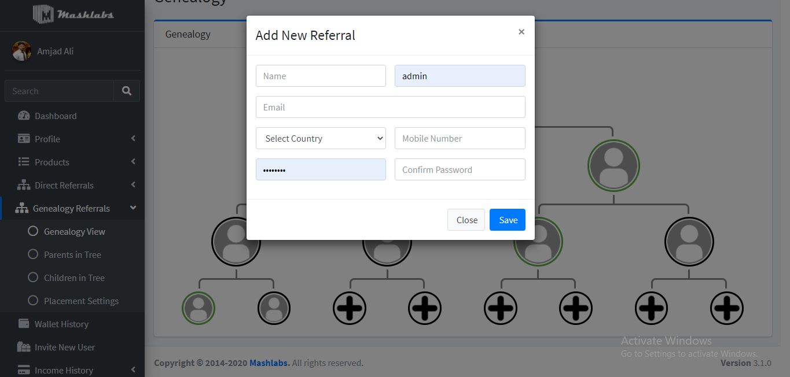This screenshot has height=377, width=790.
Task: Open Placement Settings menu item
Action: click(x=81, y=301)
